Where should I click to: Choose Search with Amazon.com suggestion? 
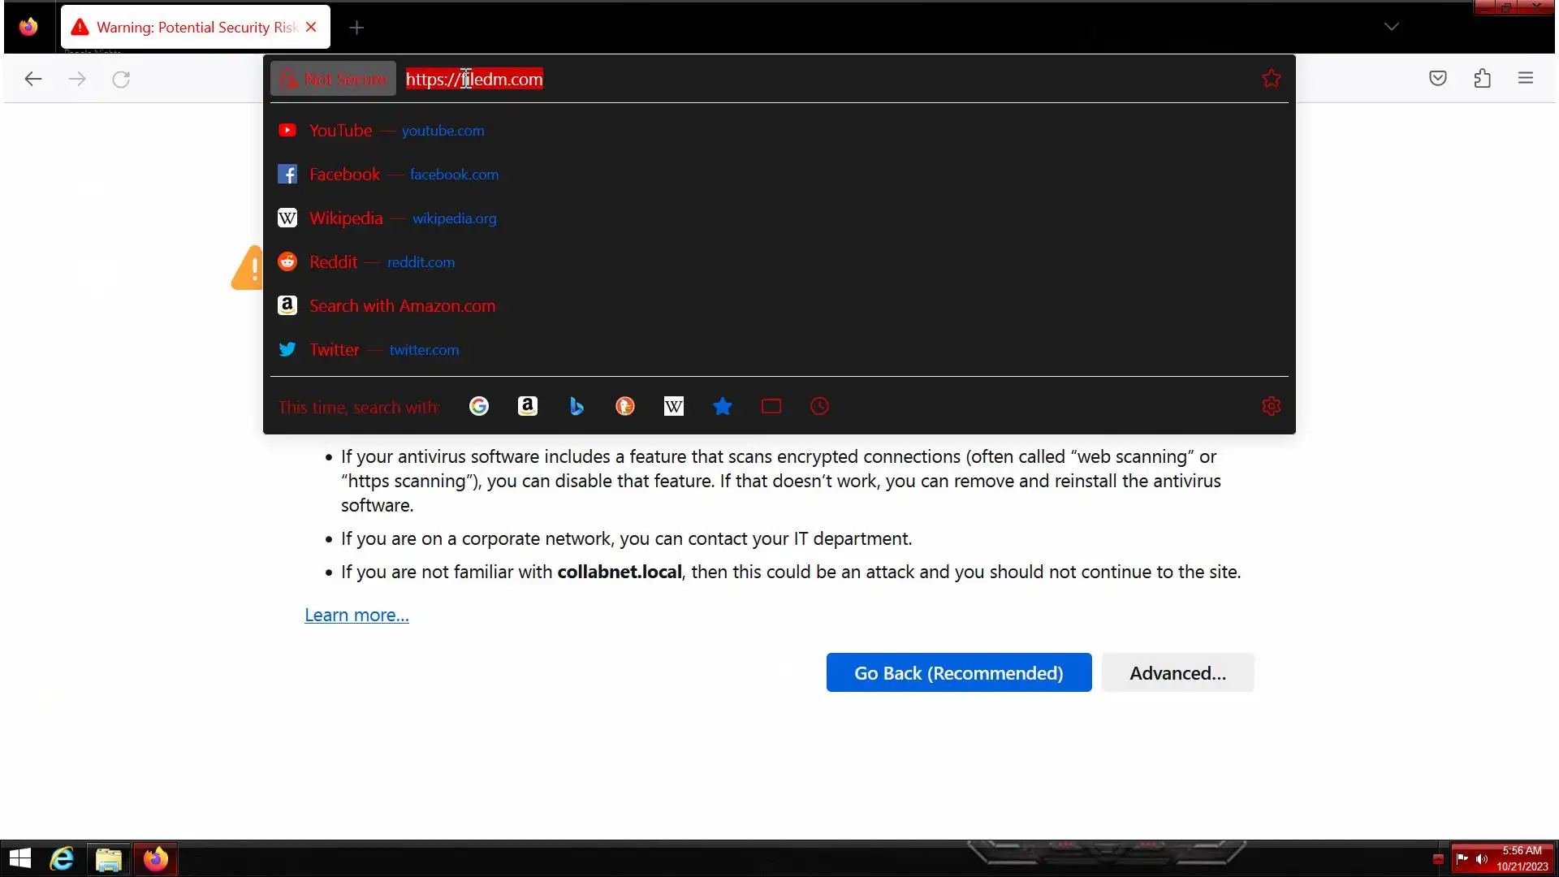[x=402, y=306]
